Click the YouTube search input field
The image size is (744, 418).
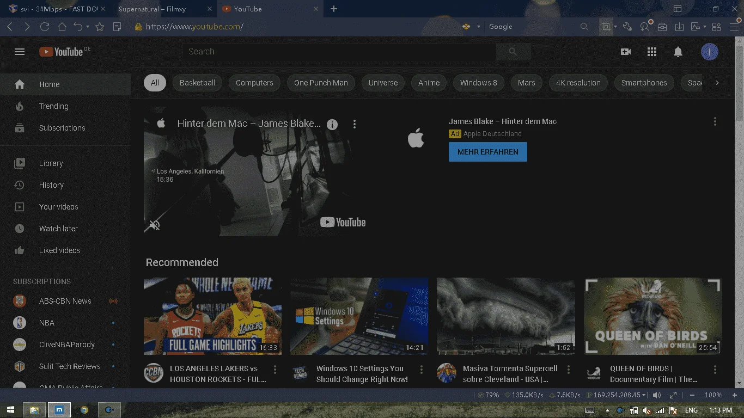(339, 52)
